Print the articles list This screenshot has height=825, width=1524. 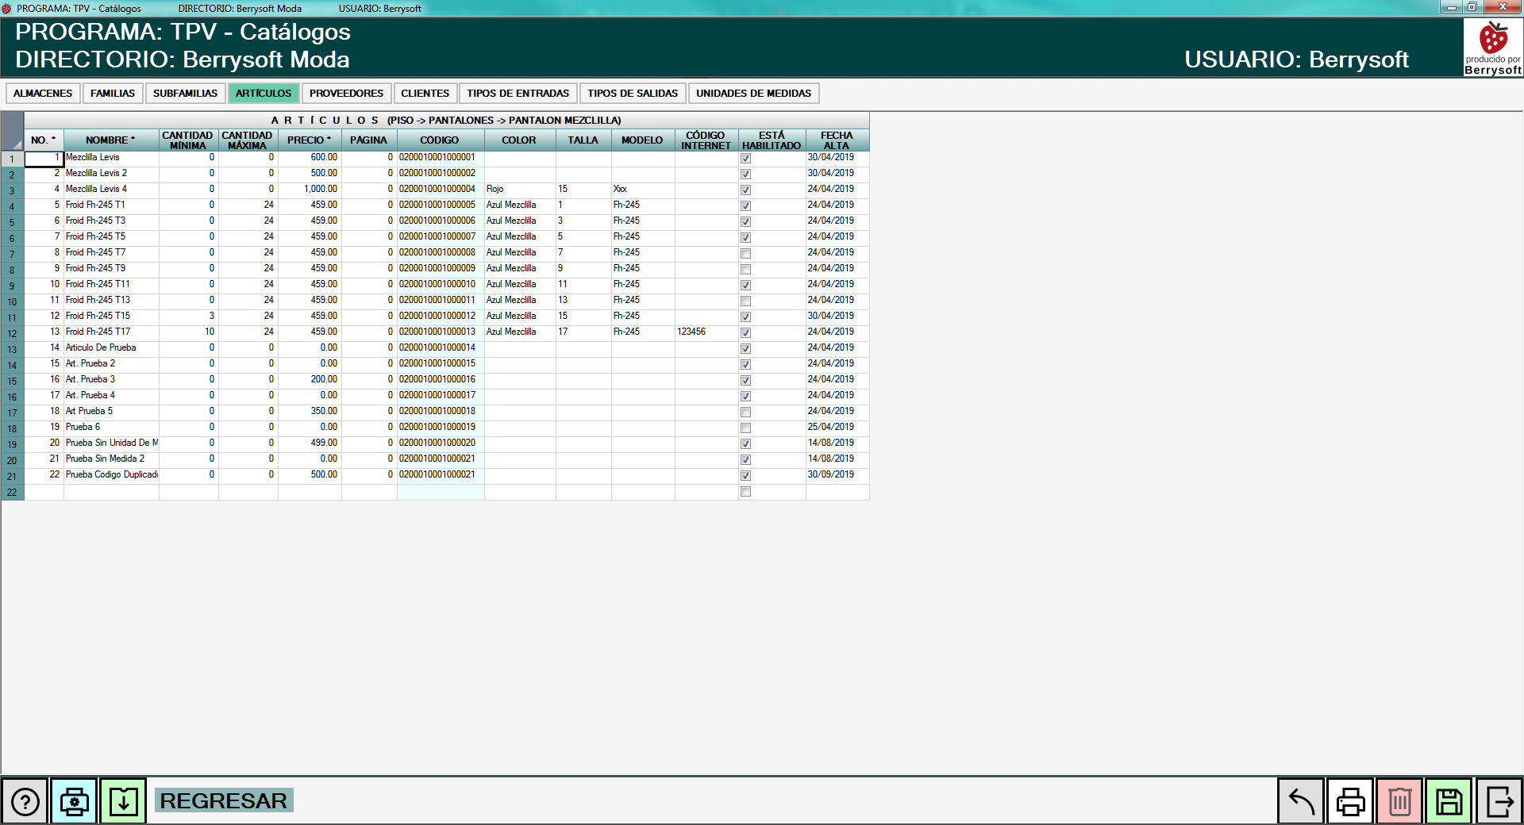tap(1350, 801)
